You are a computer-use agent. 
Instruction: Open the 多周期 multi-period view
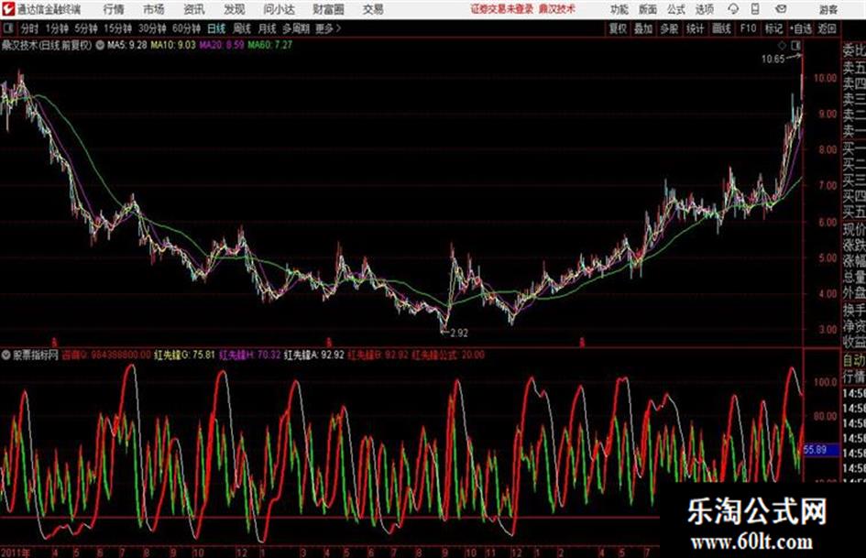point(296,28)
